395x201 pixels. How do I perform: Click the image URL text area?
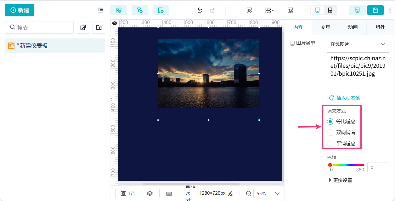pyautogui.click(x=358, y=71)
